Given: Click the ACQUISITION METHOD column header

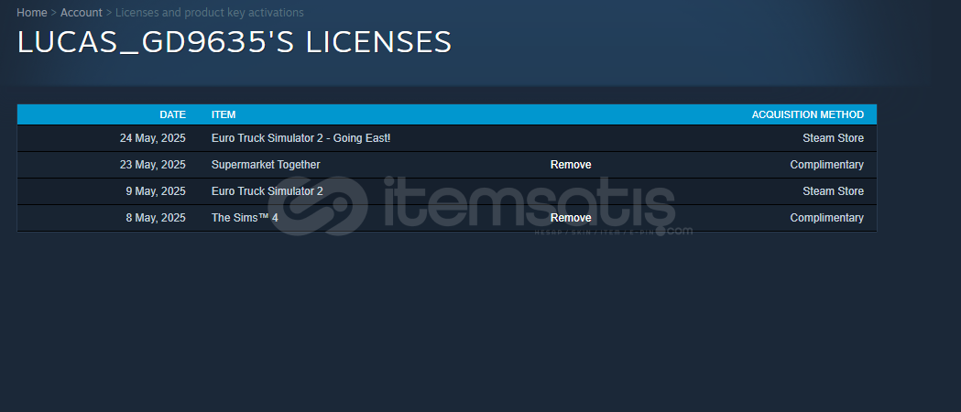Looking at the screenshot, I should [808, 114].
